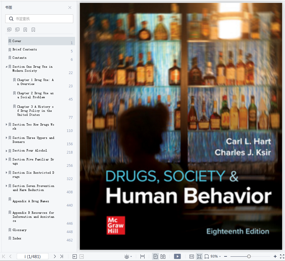The image size is (285, 261).
Task: Delete bookmark icon
Action: coord(33,30)
